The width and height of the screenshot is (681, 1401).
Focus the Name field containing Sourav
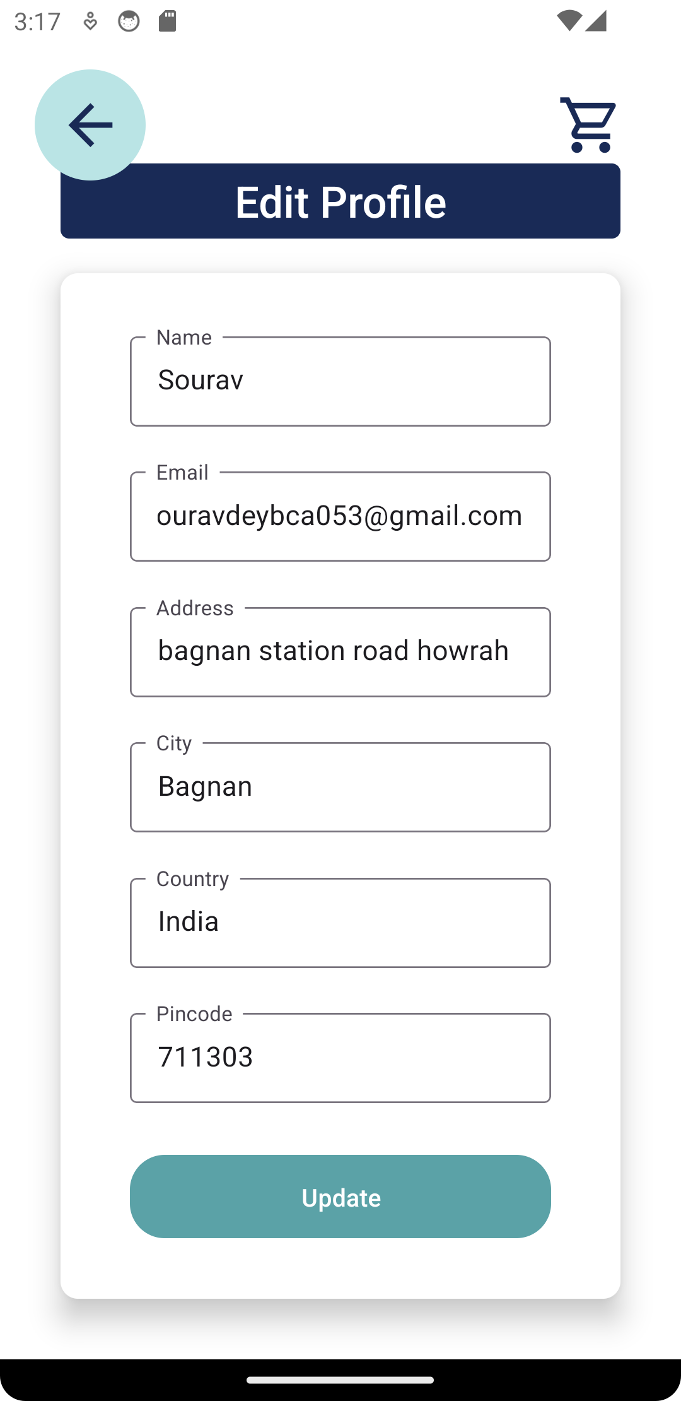340,381
